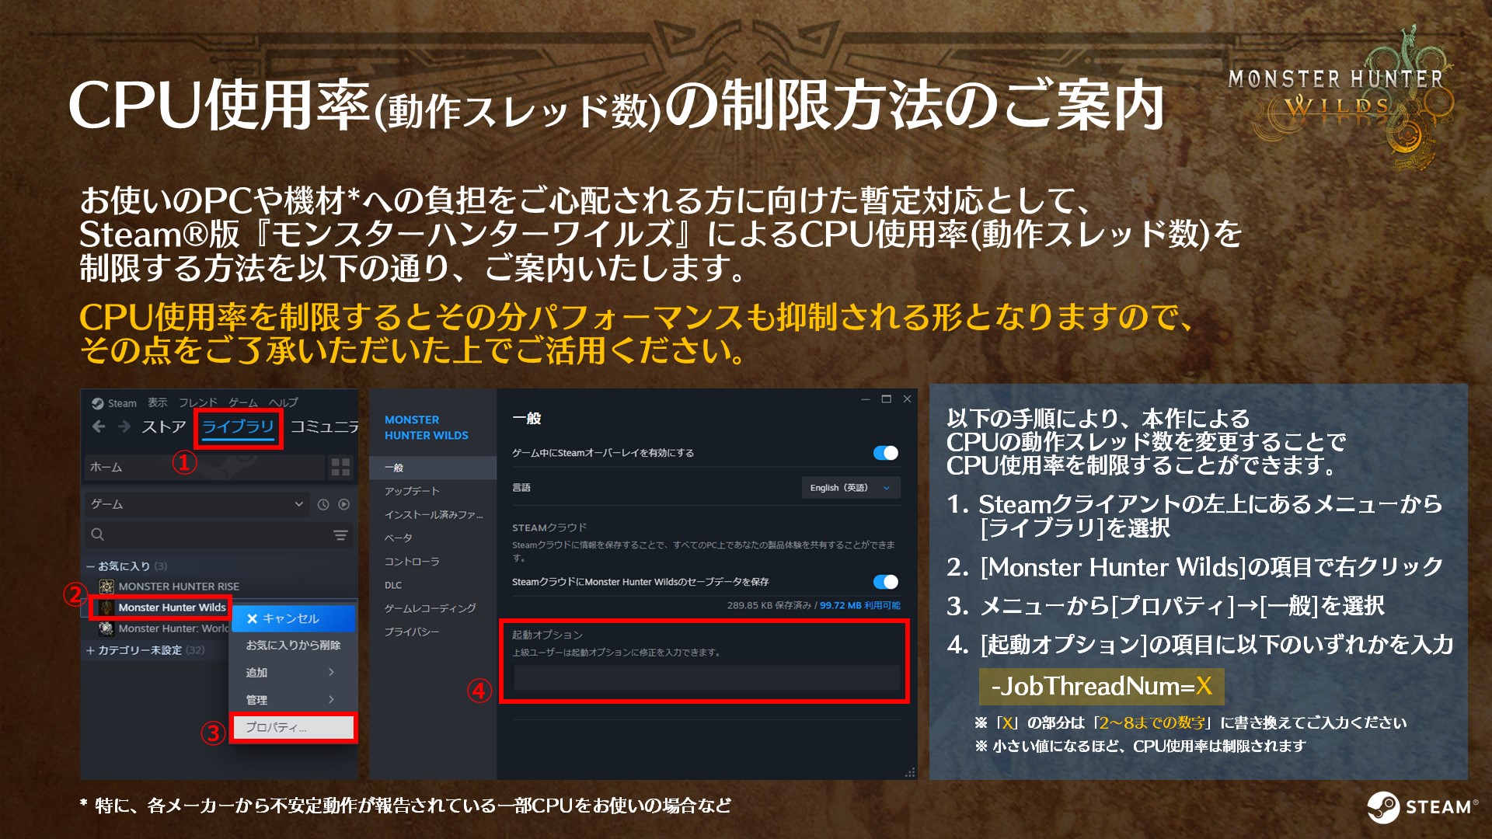Expand the ゲーム category dropdown
1492x839 pixels.
pyautogui.click(x=298, y=504)
